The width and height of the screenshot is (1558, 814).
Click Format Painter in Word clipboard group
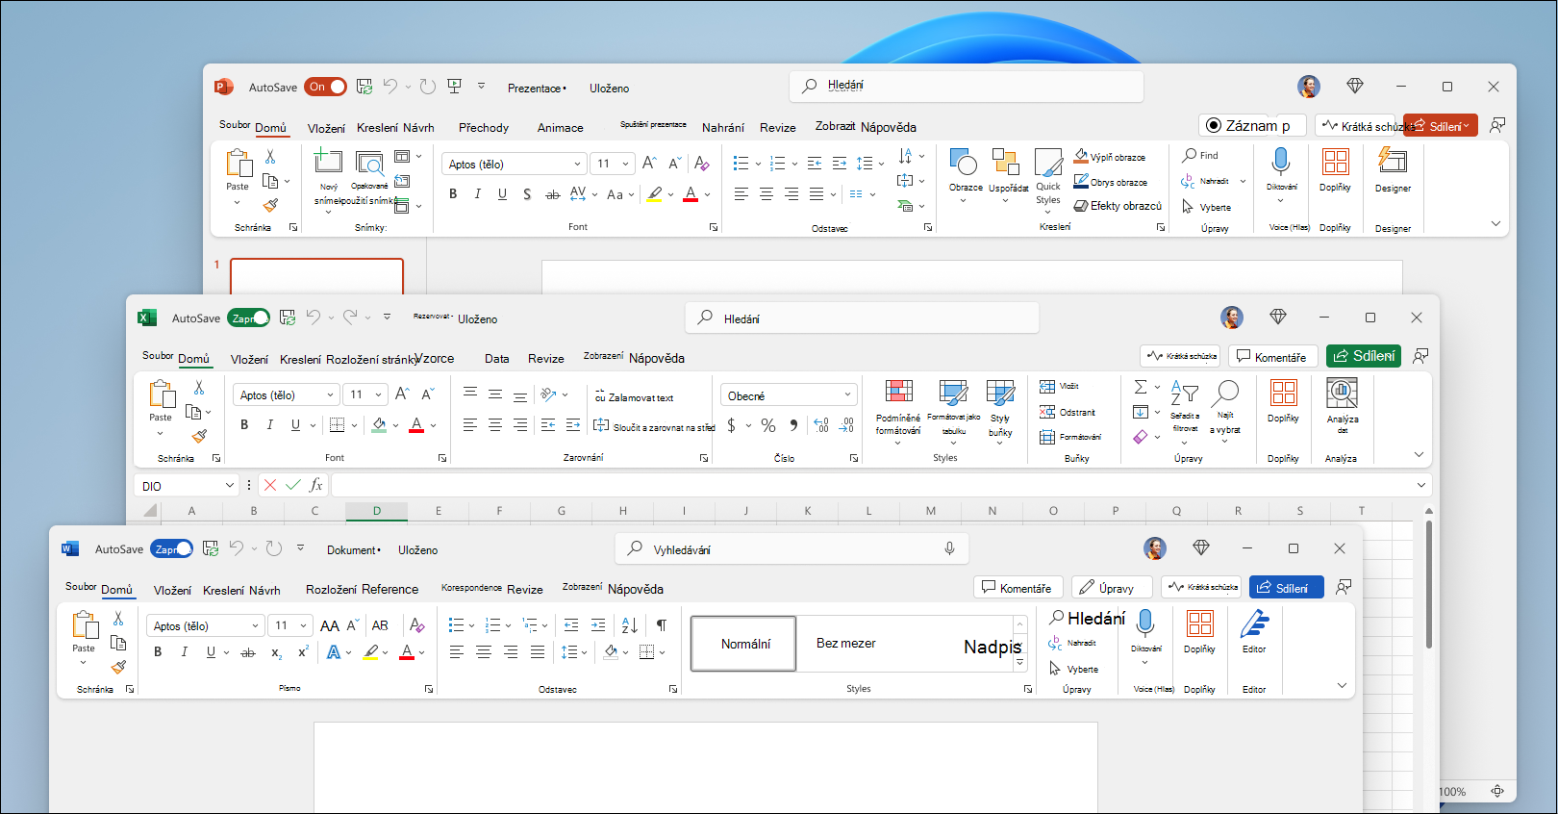[x=118, y=667]
